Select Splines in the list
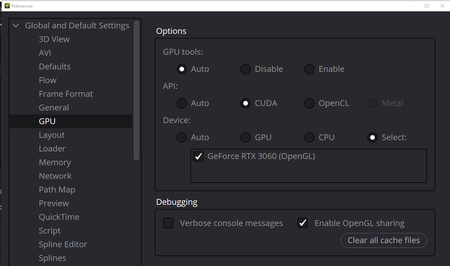The image size is (450, 266). (52, 258)
